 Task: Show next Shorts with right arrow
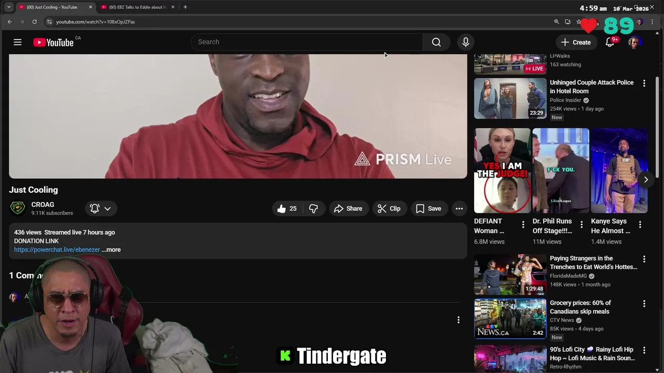point(646,180)
